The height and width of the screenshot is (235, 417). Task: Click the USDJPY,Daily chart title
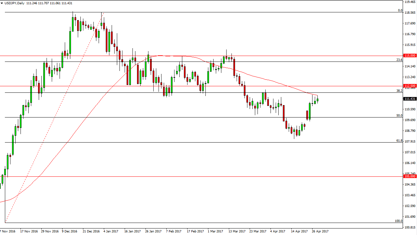click(12, 2)
